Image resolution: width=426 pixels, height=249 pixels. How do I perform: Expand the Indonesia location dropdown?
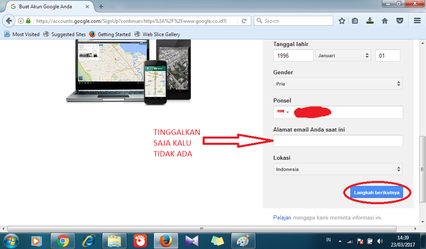point(338,169)
